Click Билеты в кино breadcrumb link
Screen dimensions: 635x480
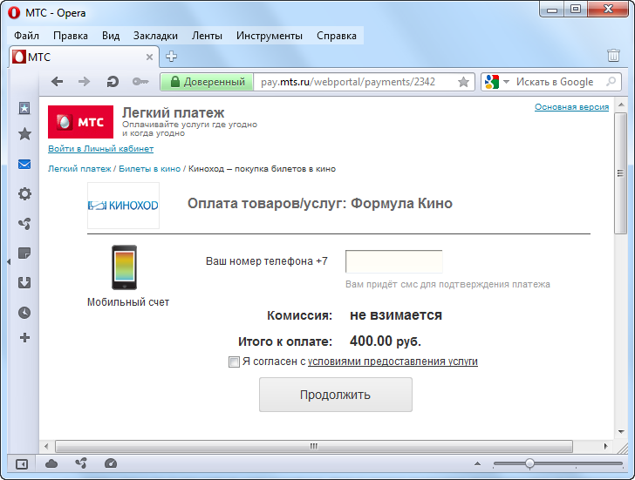pyautogui.click(x=149, y=169)
